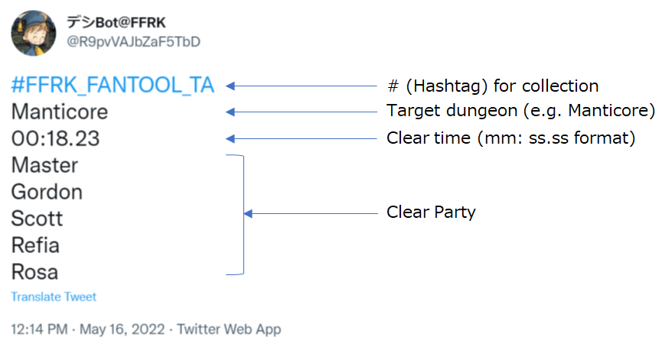Click the Target dungeon annotation label

point(520,111)
